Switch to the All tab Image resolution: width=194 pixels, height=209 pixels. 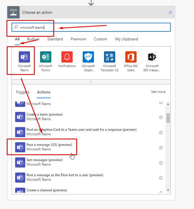tap(17, 39)
